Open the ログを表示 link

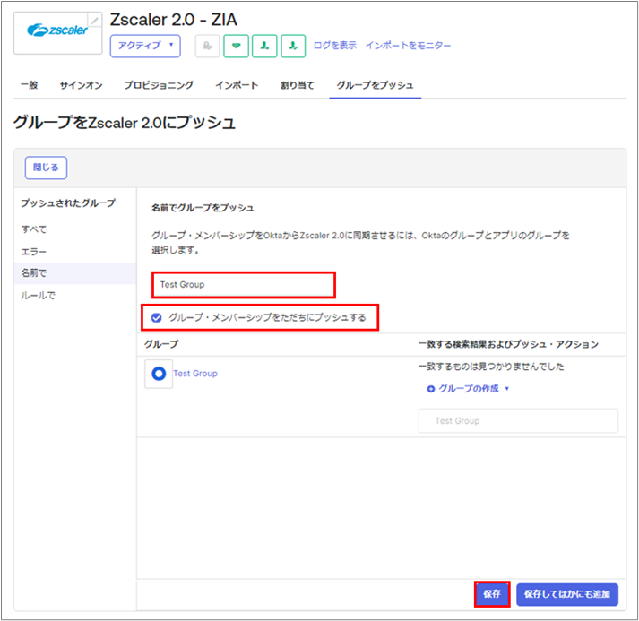[x=334, y=45]
